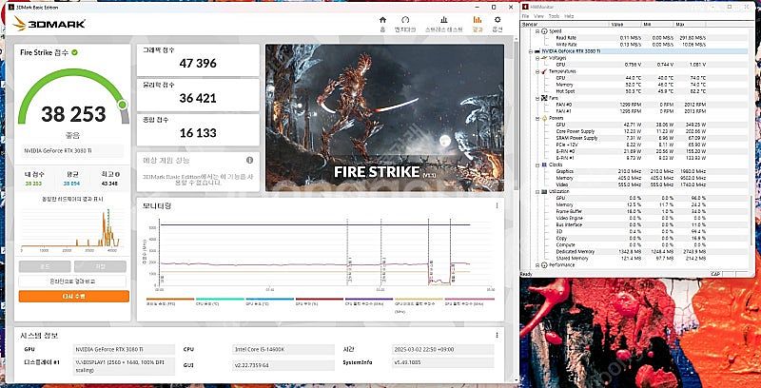
Task: Click the orange run again button
Action: pyautogui.click(x=74, y=297)
